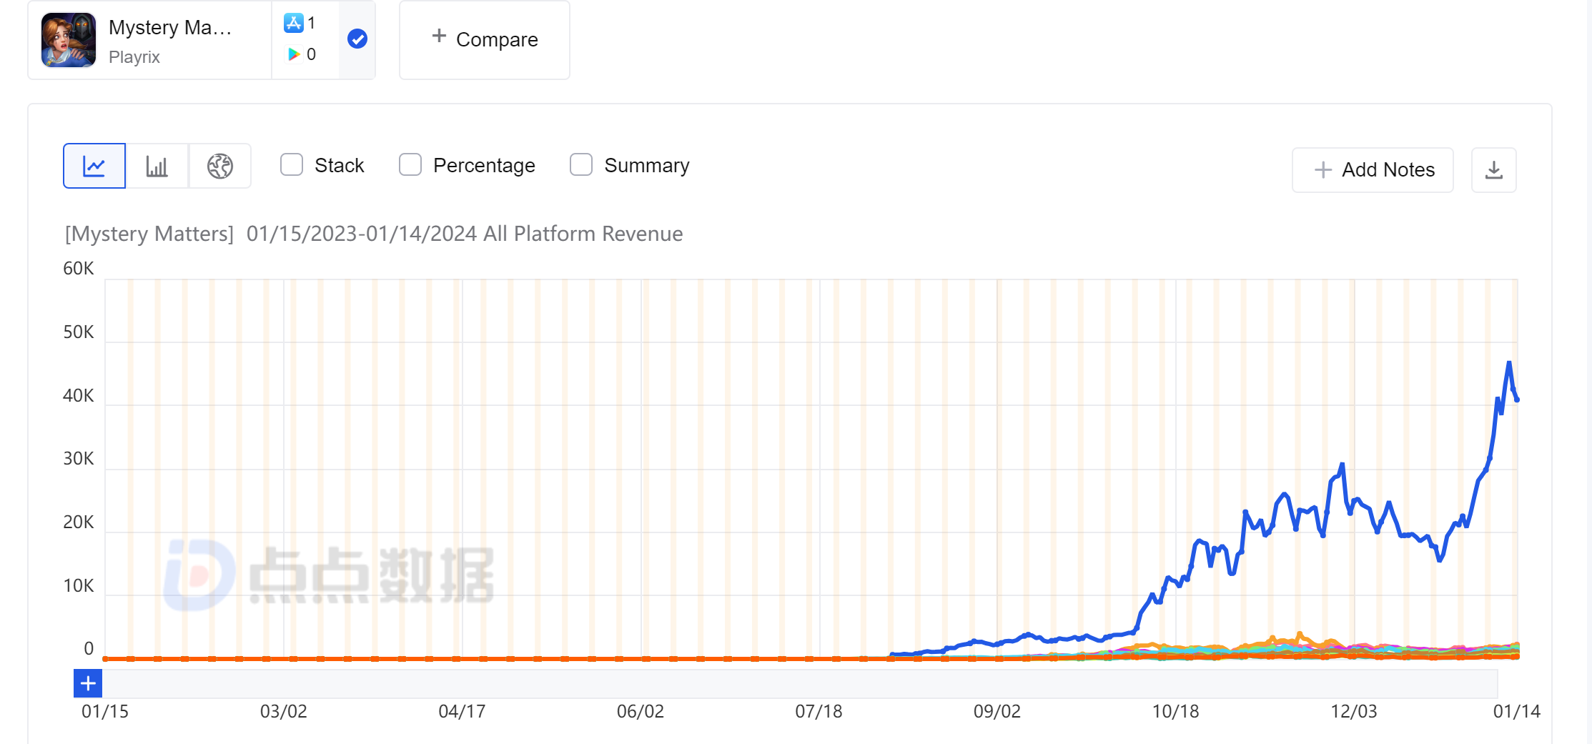The width and height of the screenshot is (1592, 744).
Task: Click the Compare button
Action: 485,39
